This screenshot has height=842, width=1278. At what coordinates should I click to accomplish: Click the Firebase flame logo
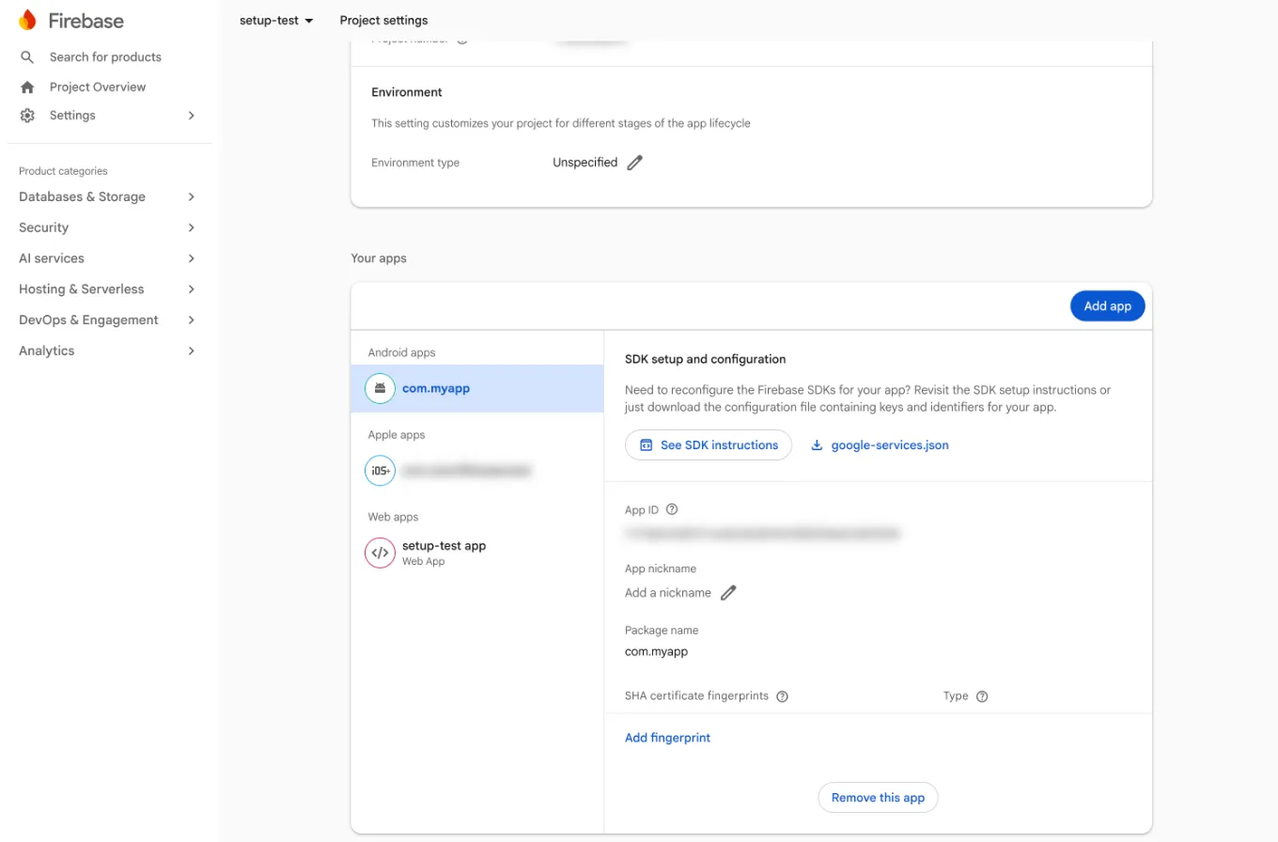tap(27, 20)
